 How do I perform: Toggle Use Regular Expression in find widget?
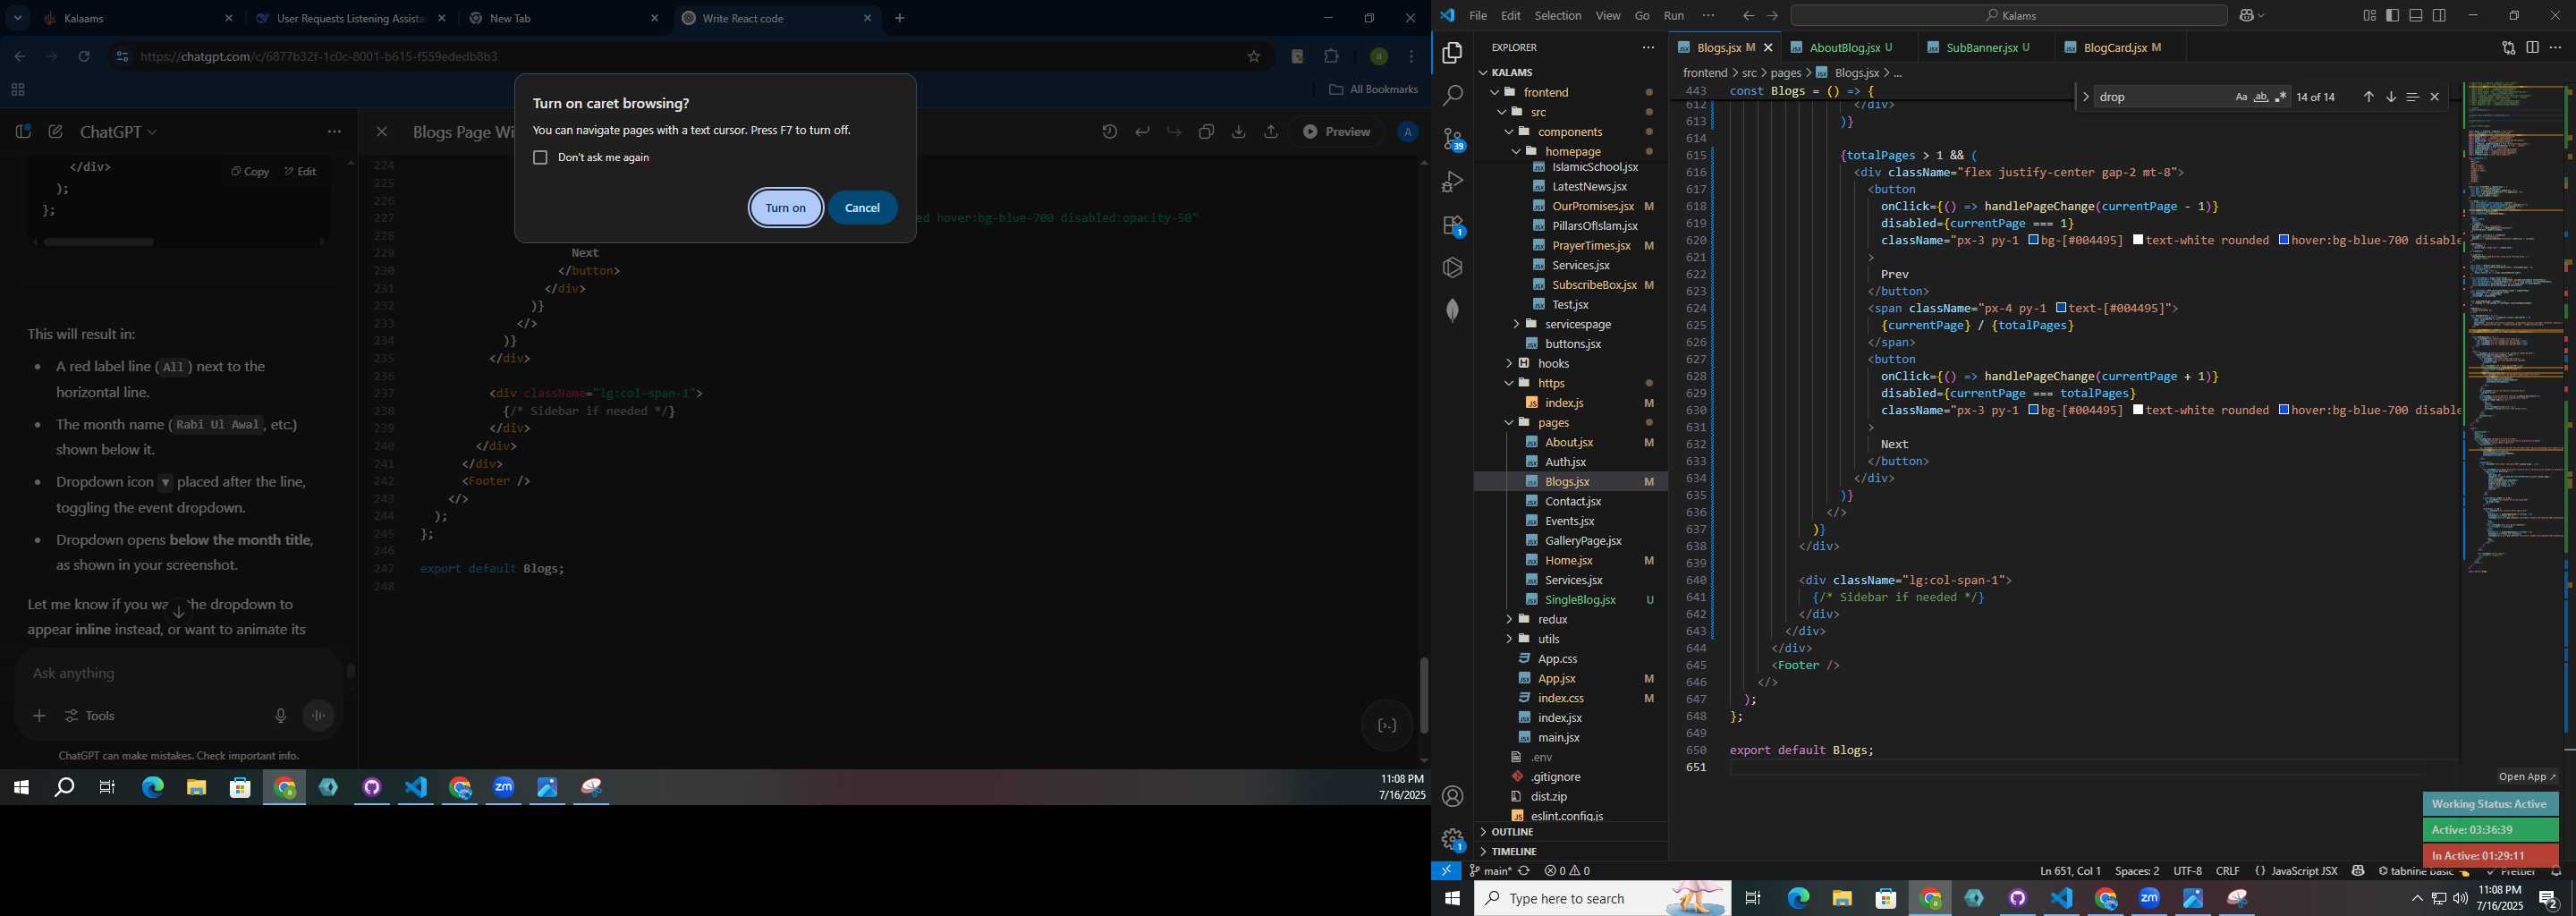(x=2281, y=97)
